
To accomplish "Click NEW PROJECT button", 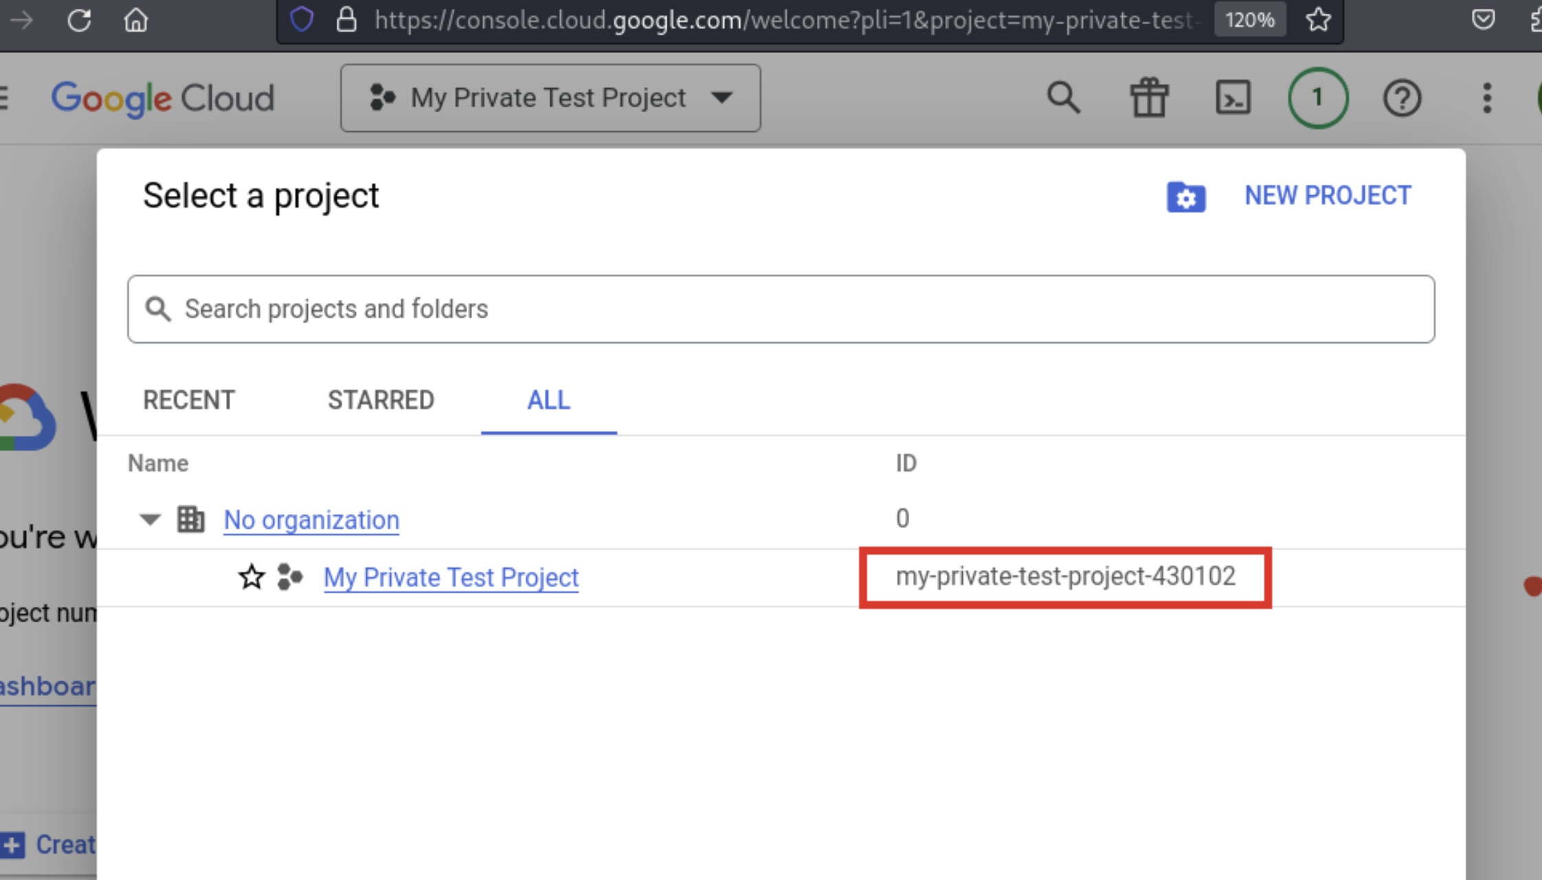I will tap(1327, 196).
